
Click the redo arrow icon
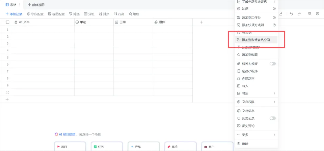(x=299, y=14)
